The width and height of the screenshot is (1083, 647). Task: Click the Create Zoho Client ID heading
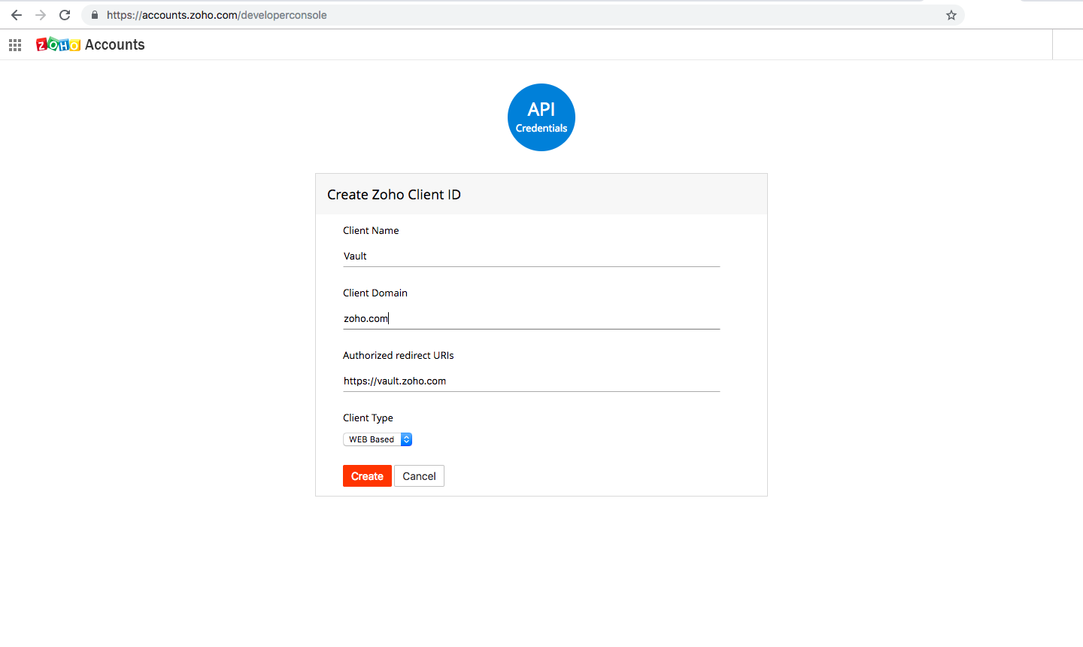coord(394,195)
